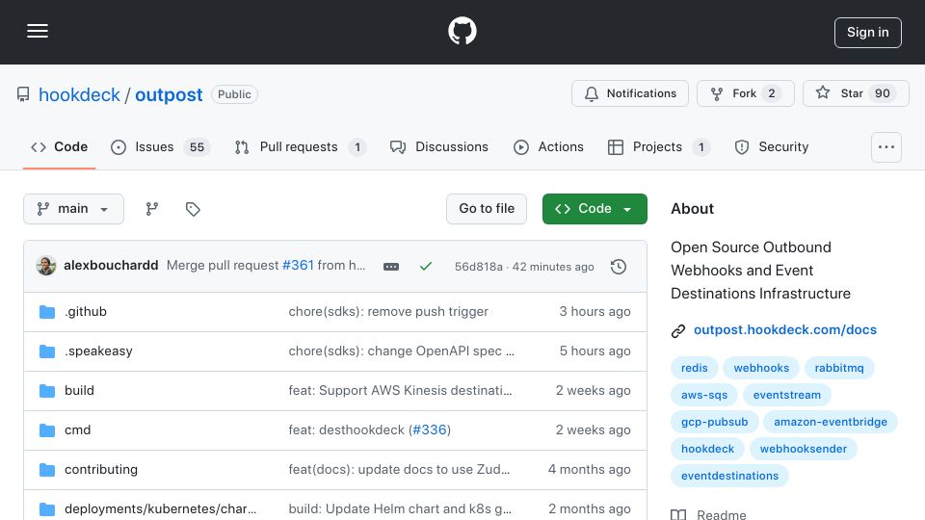The image size is (925, 520).
Task: Select the webhooks topic tag
Action: click(x=761, y=368)
